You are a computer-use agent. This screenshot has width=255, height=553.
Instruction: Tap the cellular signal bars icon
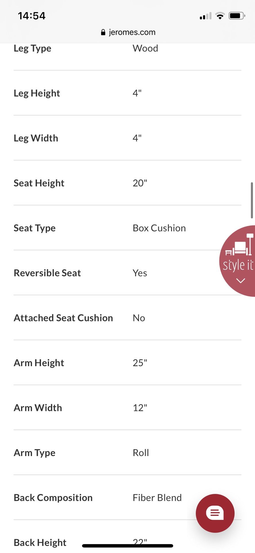coord(206,16)
